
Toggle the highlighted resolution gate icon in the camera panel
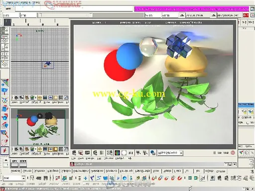tap(50, 149)
